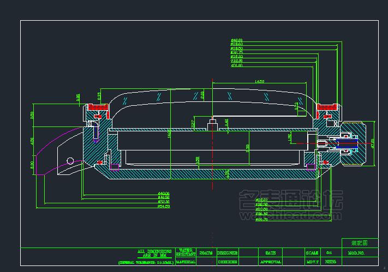
Task: Select the ø54.59 dimension at bottom left
Action: 164,207
